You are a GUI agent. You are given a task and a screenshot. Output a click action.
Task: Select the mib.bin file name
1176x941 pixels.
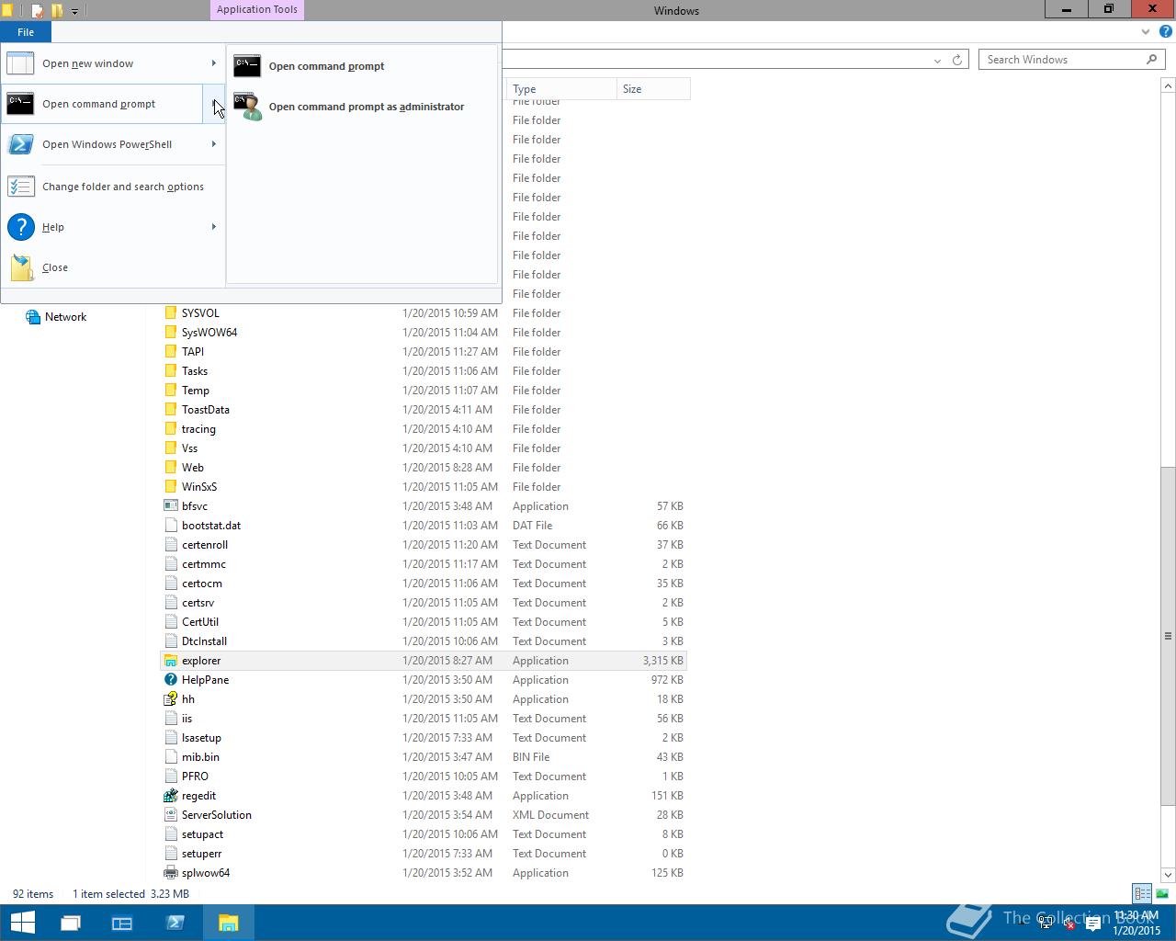click(200, 757)
